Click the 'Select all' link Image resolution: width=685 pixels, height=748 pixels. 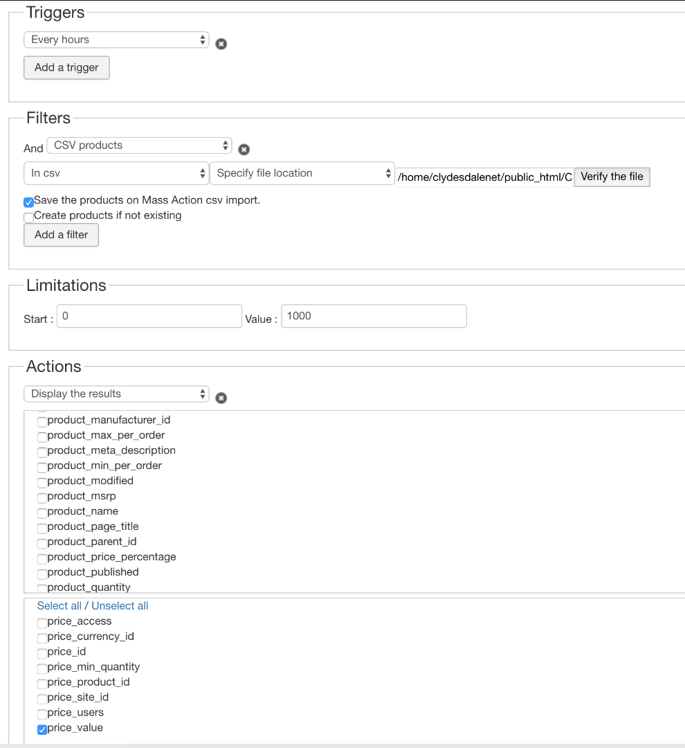tap(60, 606)
